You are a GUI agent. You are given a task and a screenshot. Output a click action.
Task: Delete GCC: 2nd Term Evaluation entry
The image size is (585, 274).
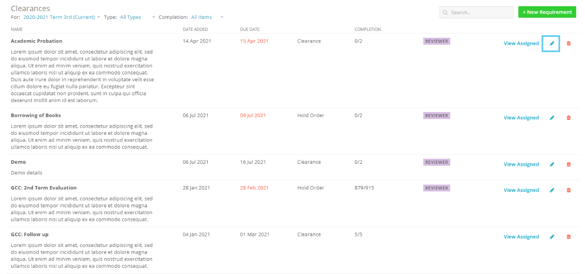click(x=568, y=190)
